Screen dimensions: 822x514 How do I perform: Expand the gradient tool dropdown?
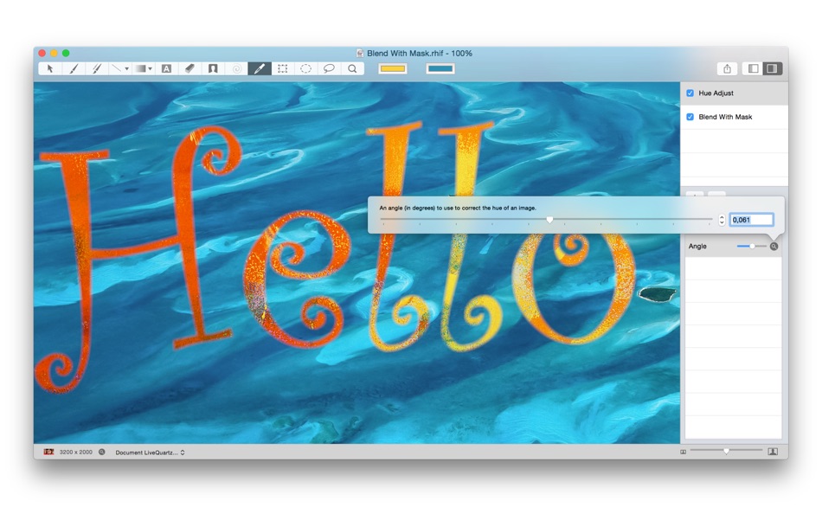pos(150,68)
